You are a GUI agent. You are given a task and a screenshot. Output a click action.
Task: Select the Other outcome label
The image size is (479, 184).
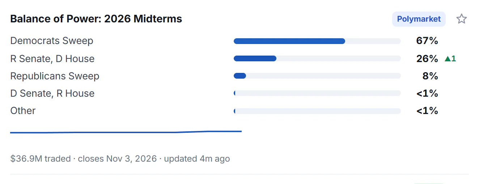click(x=23, y=110)
